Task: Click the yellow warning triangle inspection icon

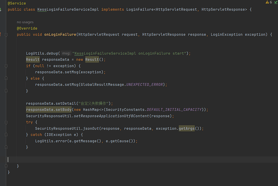Action: 266,2
